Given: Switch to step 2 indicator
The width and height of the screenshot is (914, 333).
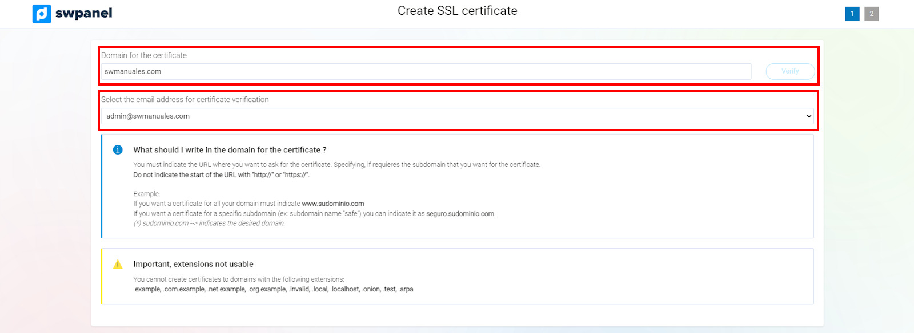Looking at the screenshot, I should (871, 14).
